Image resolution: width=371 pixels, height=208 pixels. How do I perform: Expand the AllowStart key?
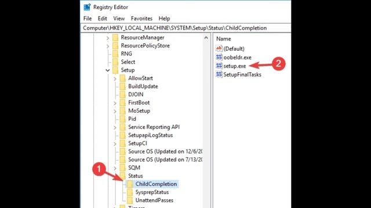(x=115, y=79)
